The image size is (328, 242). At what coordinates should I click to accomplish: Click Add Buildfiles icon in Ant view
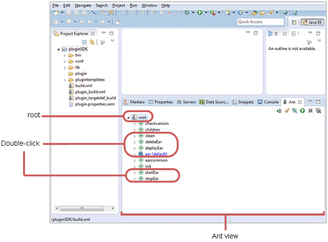click(x=278, y=110)
